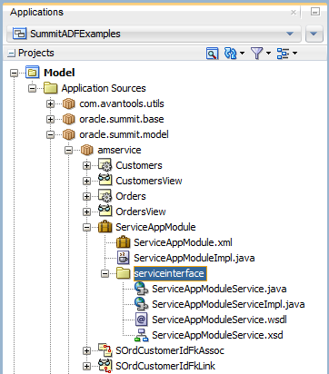The height and width of the screenshot is (374, 329).
Task: Click the ServiceAppModuleService.wsdl file icon
Action: 141,320
